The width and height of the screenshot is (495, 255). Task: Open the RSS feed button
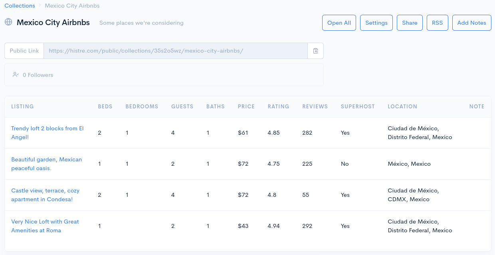click(x=438, y=23)
